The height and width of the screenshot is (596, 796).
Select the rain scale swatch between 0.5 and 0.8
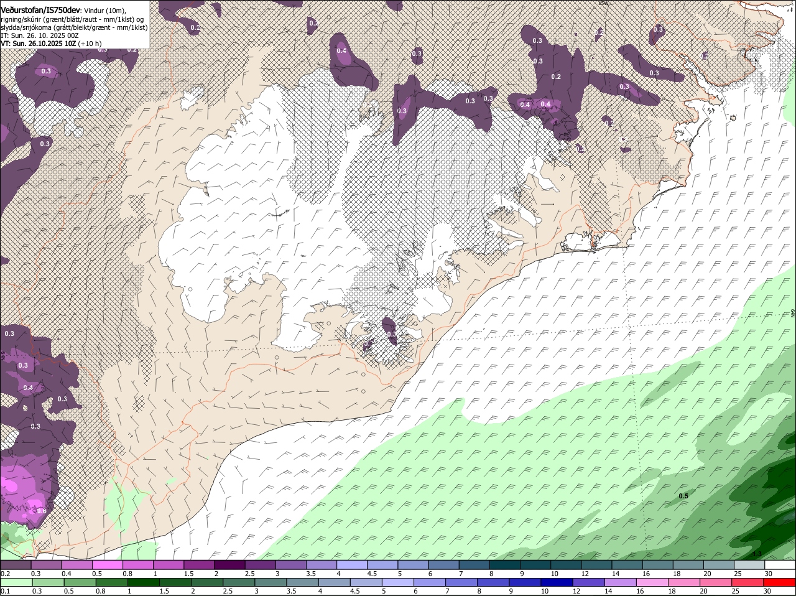[x=80, y=582]
